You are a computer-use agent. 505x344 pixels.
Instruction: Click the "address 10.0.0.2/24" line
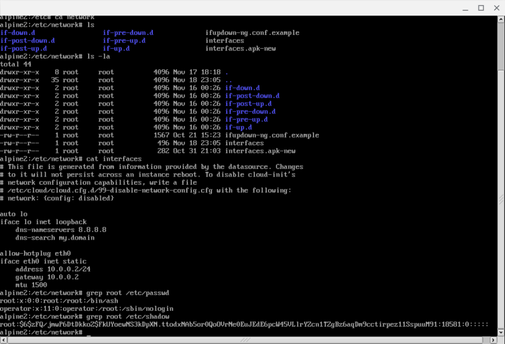click(x=53, y=269)
